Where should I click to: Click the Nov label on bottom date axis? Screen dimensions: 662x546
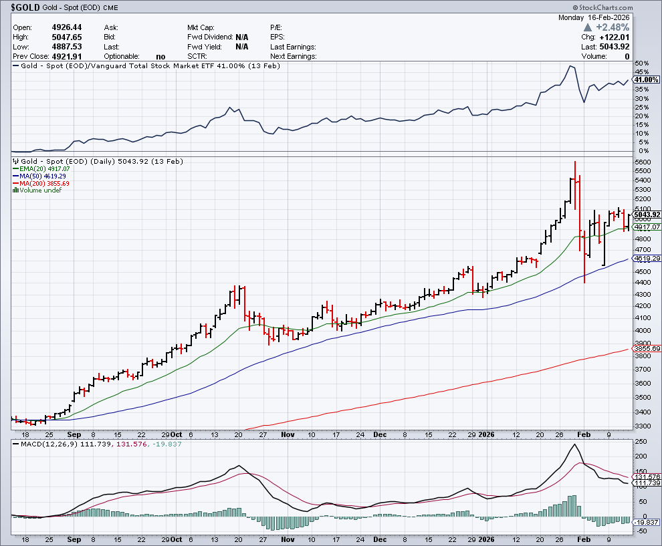pyautogui.click(x=288, y=539)
